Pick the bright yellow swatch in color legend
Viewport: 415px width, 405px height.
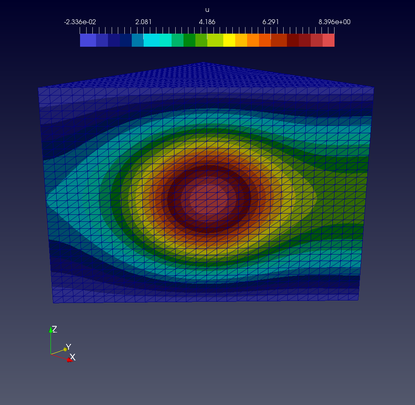[229, 40]
